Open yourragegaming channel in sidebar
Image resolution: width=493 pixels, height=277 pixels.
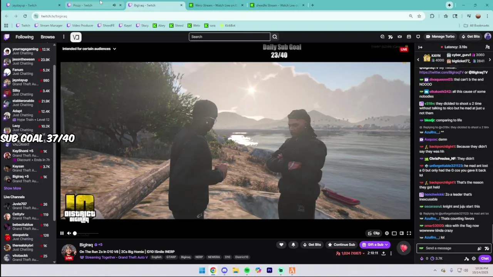coord(27,51)
